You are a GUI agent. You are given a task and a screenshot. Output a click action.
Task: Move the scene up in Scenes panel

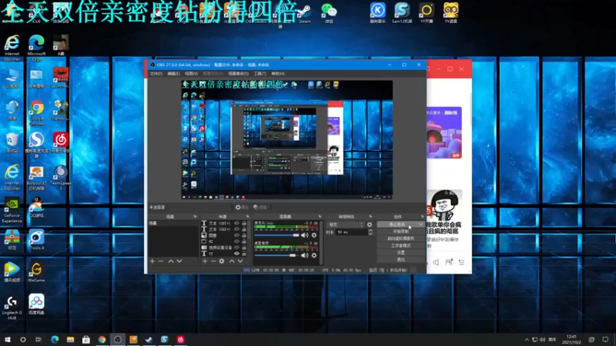(x=171, y=261)
